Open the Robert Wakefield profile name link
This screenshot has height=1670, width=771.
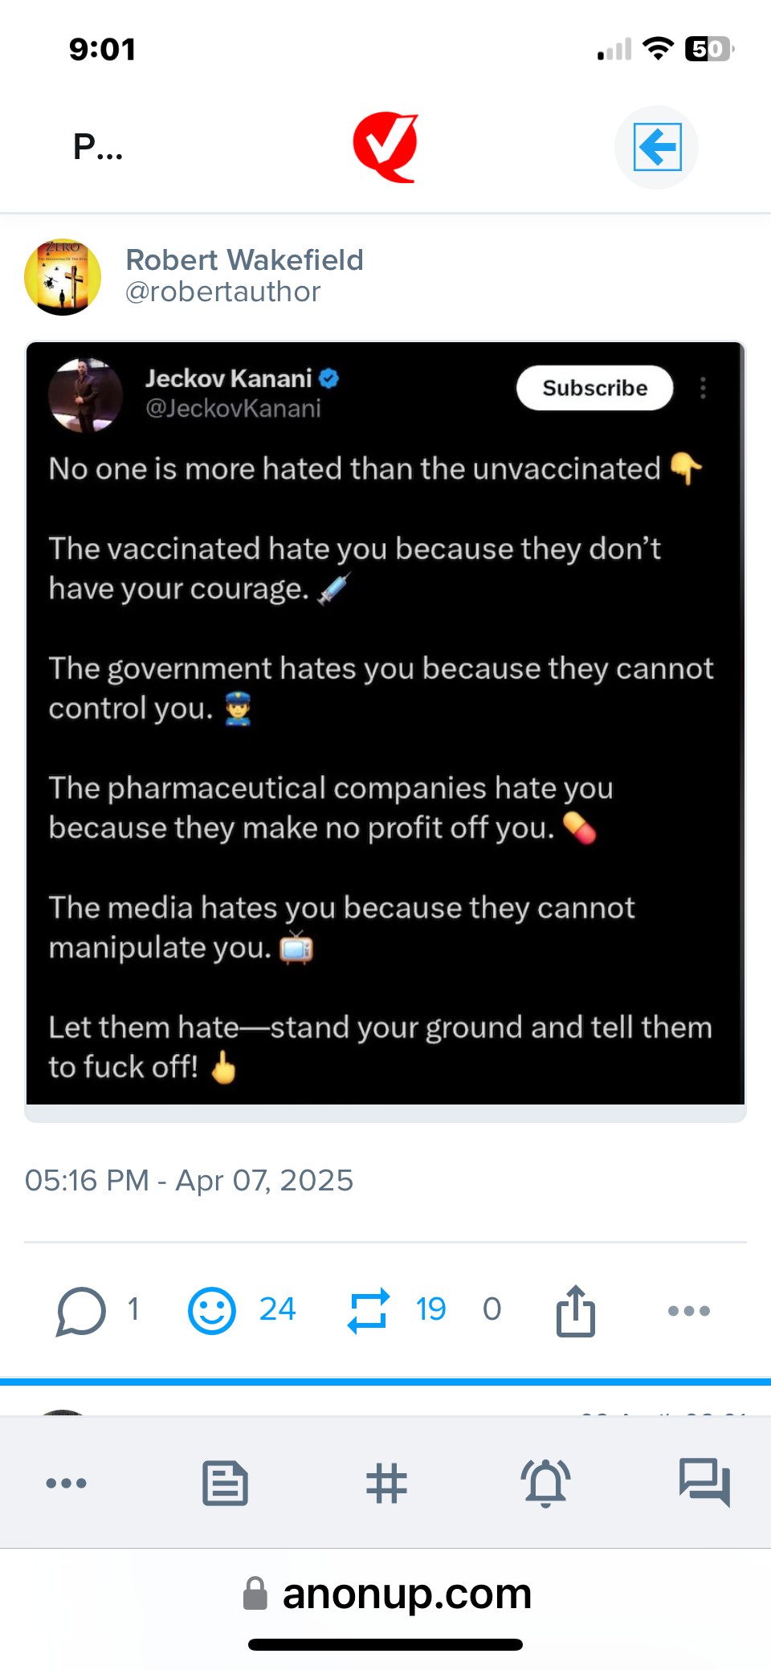pyautogui.click(x=244, y=260)
